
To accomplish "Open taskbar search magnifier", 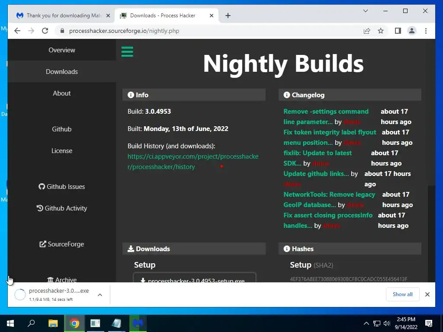I will [31, 323].
